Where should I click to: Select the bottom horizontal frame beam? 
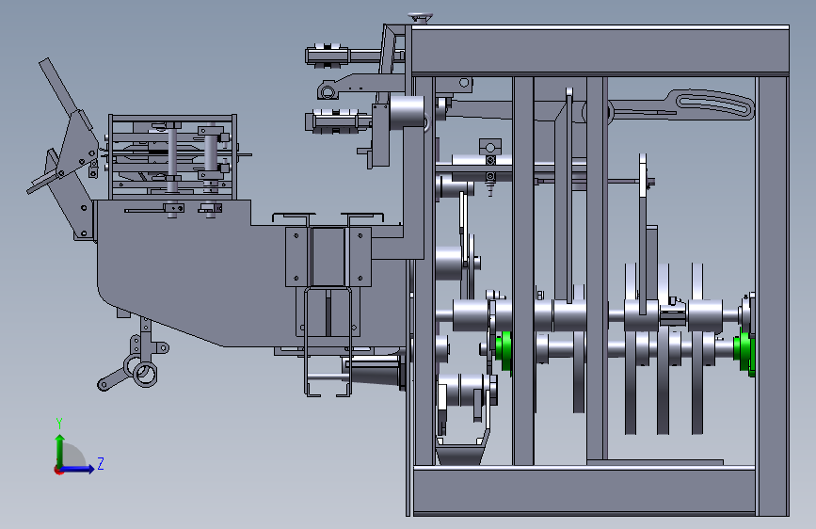point(584,490)
